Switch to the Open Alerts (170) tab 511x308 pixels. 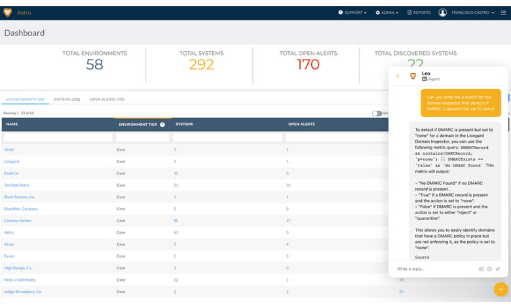[x=107, y=100]
